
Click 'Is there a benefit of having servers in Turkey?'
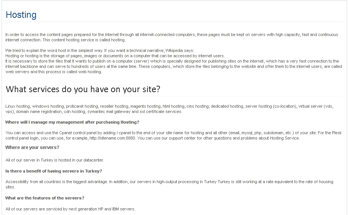[54, 171]
